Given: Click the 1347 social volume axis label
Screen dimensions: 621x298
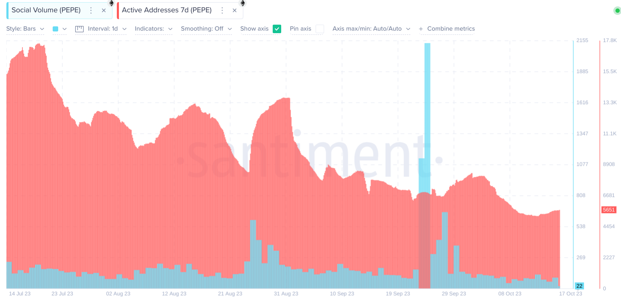Looking at the screenshot, I should [582, 133].
